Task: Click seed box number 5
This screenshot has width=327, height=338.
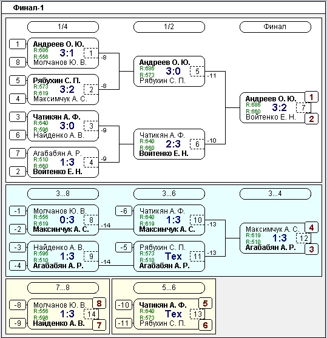Action: [x=18, y=81]
